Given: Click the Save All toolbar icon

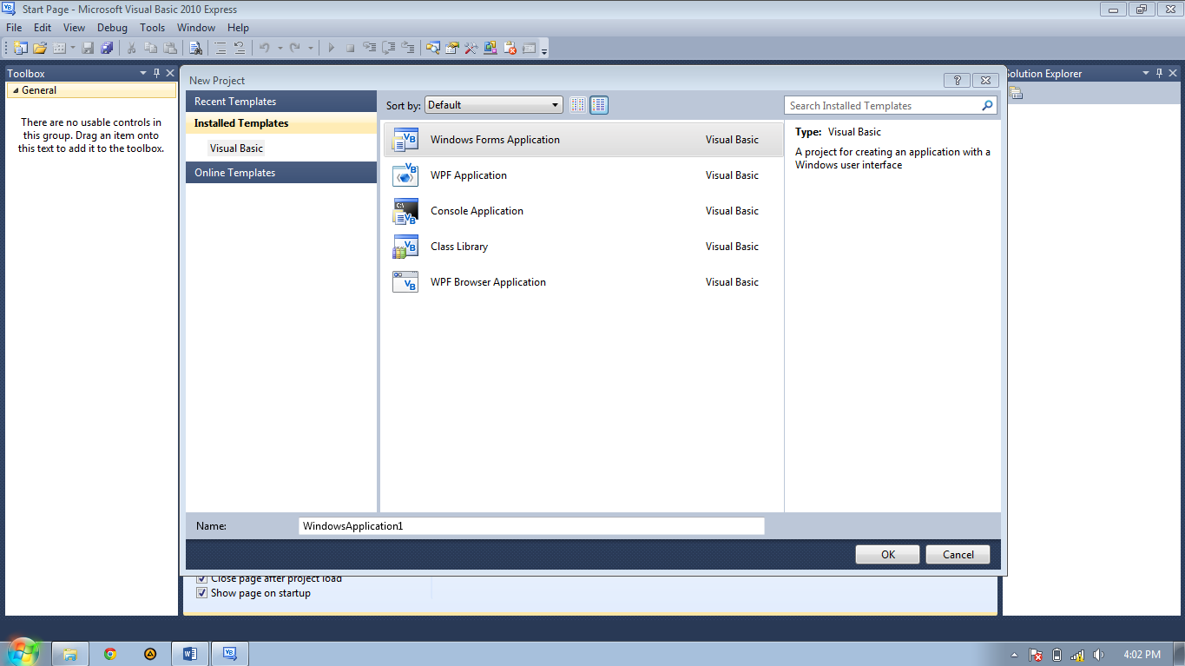Looking at the screenshot, I should 107,48.
